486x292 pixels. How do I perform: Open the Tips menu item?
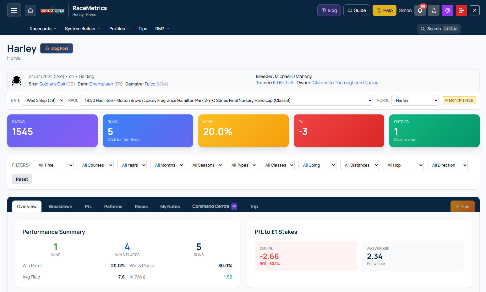click(x=143, y=29)
